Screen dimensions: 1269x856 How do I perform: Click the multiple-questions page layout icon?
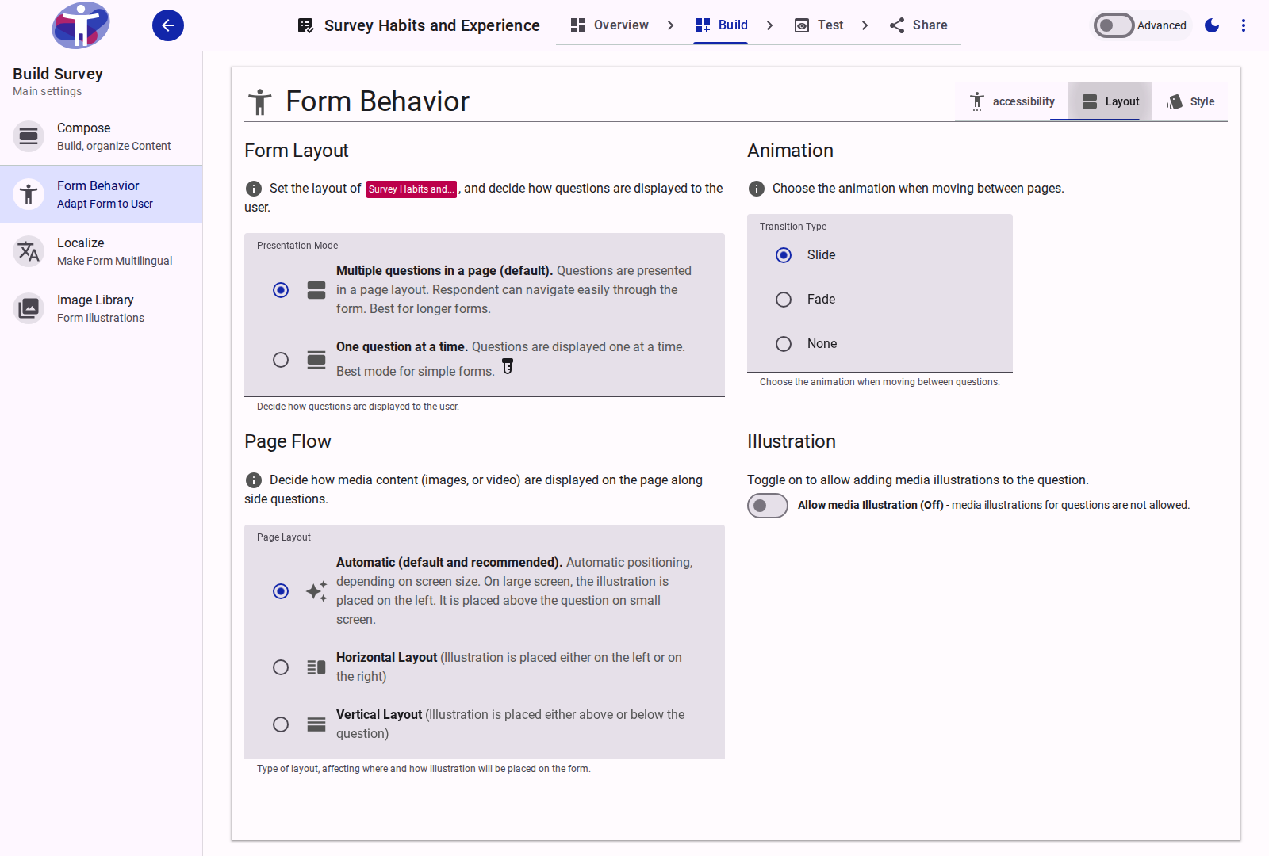click(x=316, y=290)
